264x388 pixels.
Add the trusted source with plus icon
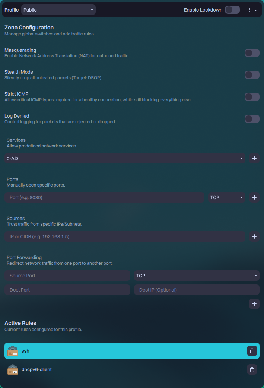[254, 236]
